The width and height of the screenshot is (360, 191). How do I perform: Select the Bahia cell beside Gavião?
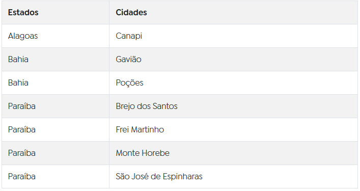click(56, 59)
